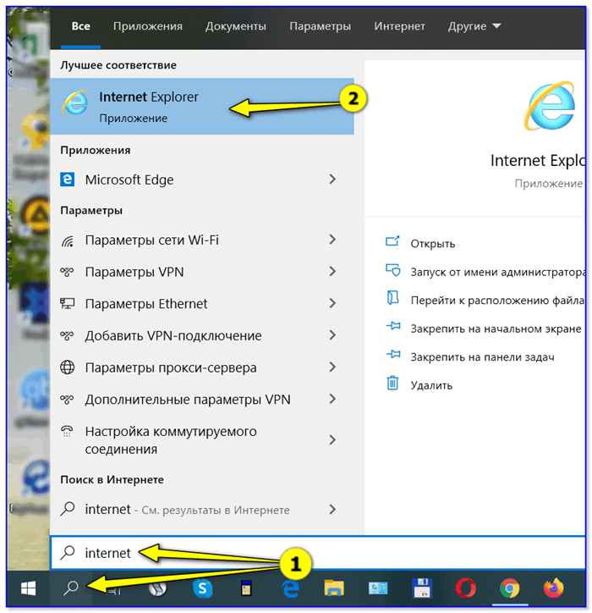Open Internet Explorer best match result
592x613 pixels.
point(202,107)
